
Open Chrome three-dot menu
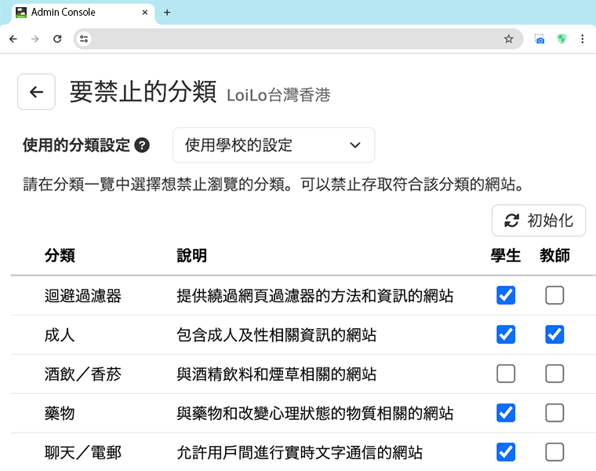click(x=583, y=38)
